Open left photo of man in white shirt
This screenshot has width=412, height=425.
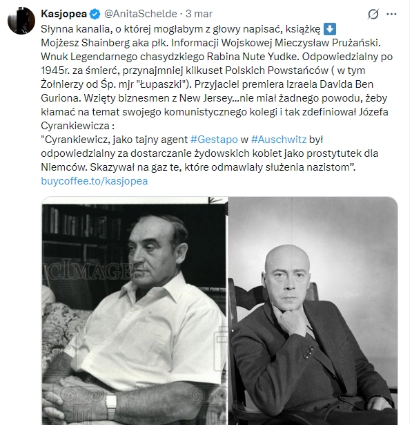pos(135,311)
